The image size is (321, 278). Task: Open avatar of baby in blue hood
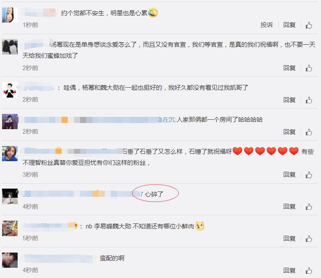pyautogui.click(x=10, y=15)
